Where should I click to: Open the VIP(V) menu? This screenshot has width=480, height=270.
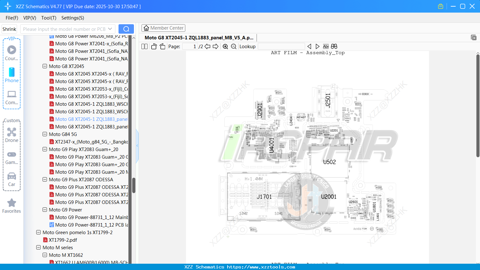30,18
